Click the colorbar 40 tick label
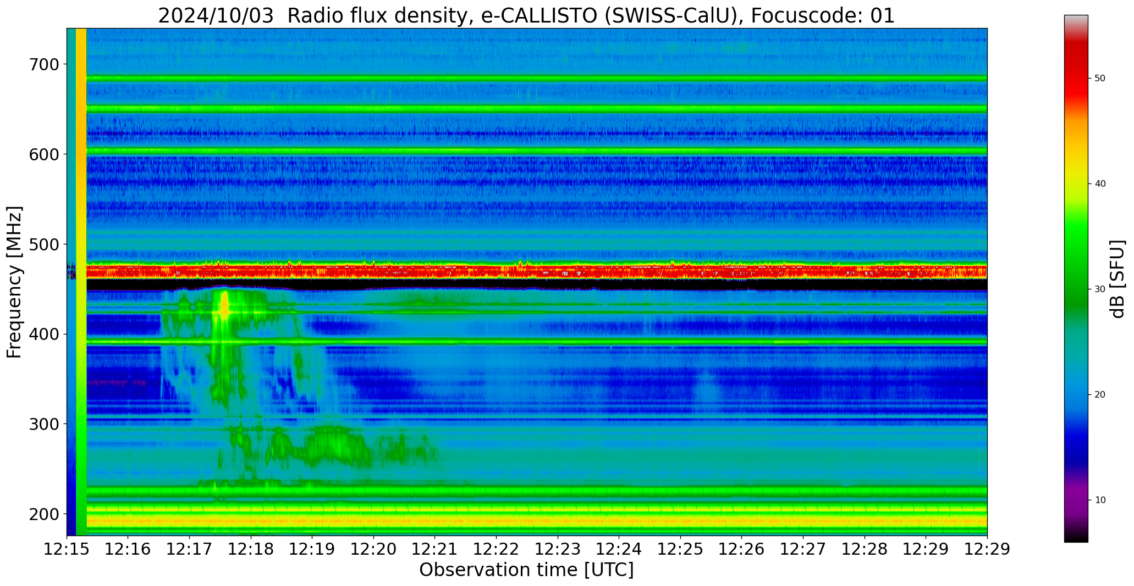 (1100, 184)
